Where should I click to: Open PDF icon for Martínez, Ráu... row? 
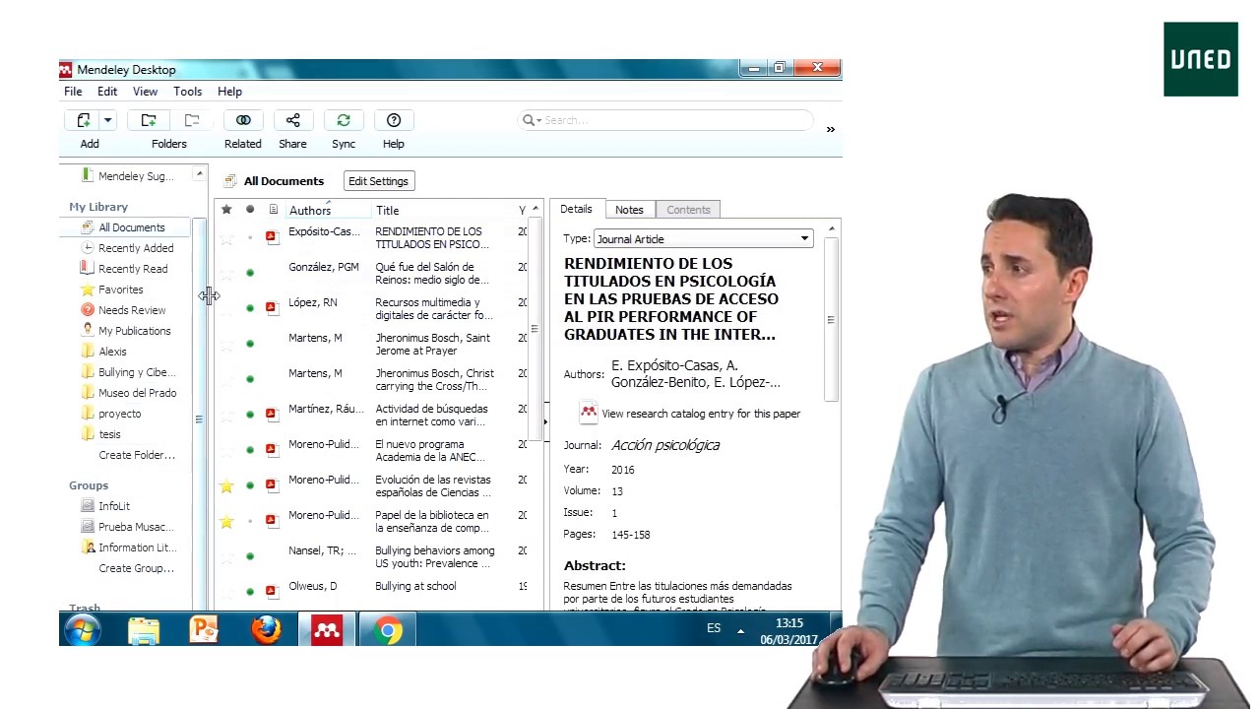click(272, 415)
